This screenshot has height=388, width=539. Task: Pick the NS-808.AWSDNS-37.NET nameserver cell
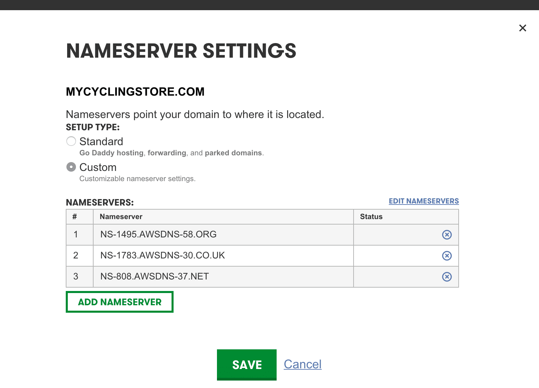tap(155, 276)
